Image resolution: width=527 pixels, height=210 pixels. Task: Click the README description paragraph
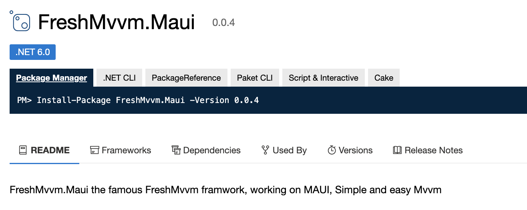pos(225,190)
